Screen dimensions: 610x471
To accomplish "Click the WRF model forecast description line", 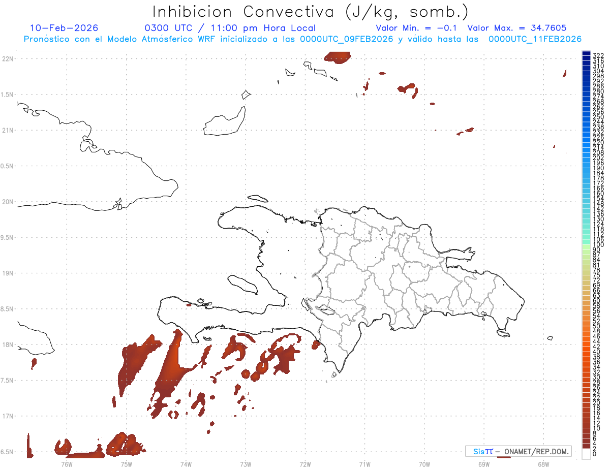I will [x=302, y=39].
